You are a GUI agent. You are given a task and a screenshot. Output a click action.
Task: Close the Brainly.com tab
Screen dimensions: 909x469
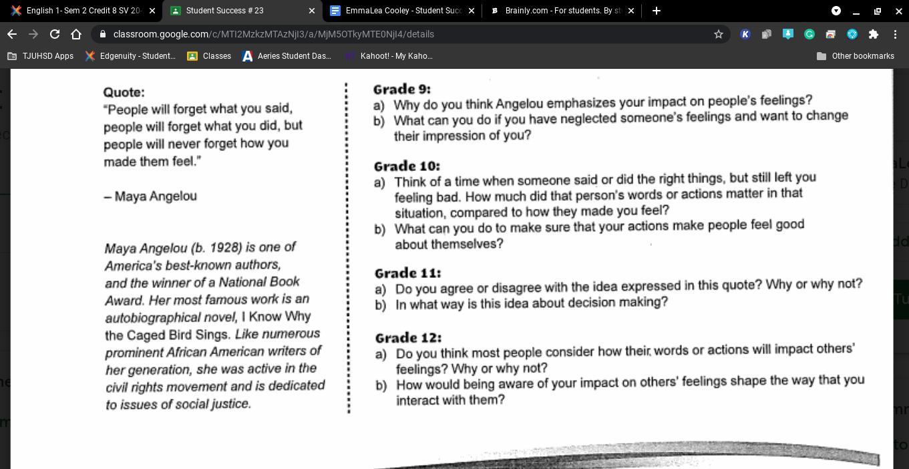click(x=630, y=11)
